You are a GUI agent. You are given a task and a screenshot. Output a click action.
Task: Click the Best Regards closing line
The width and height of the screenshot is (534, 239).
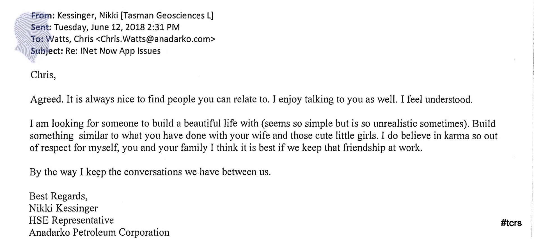click(58, 196)
